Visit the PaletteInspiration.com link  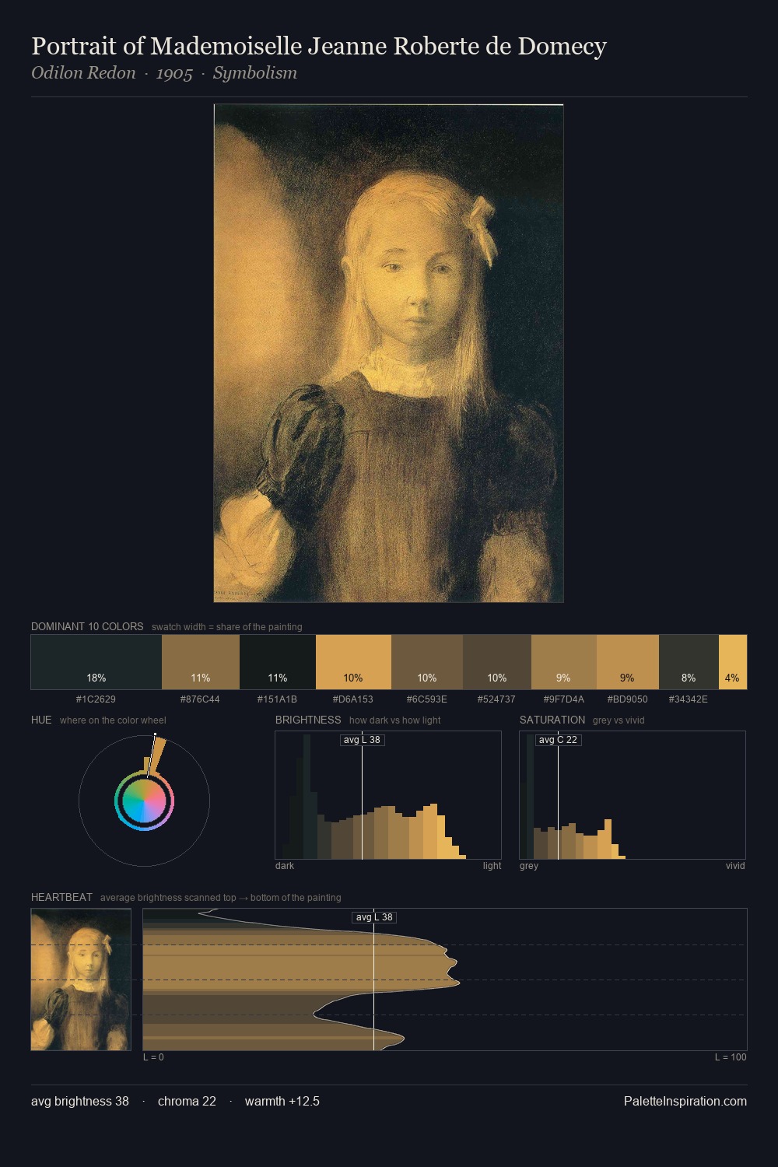(685, 1101)
